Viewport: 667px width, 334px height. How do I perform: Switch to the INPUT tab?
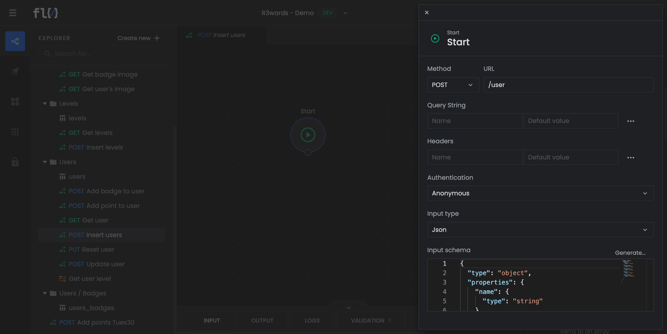coord(212,320)
